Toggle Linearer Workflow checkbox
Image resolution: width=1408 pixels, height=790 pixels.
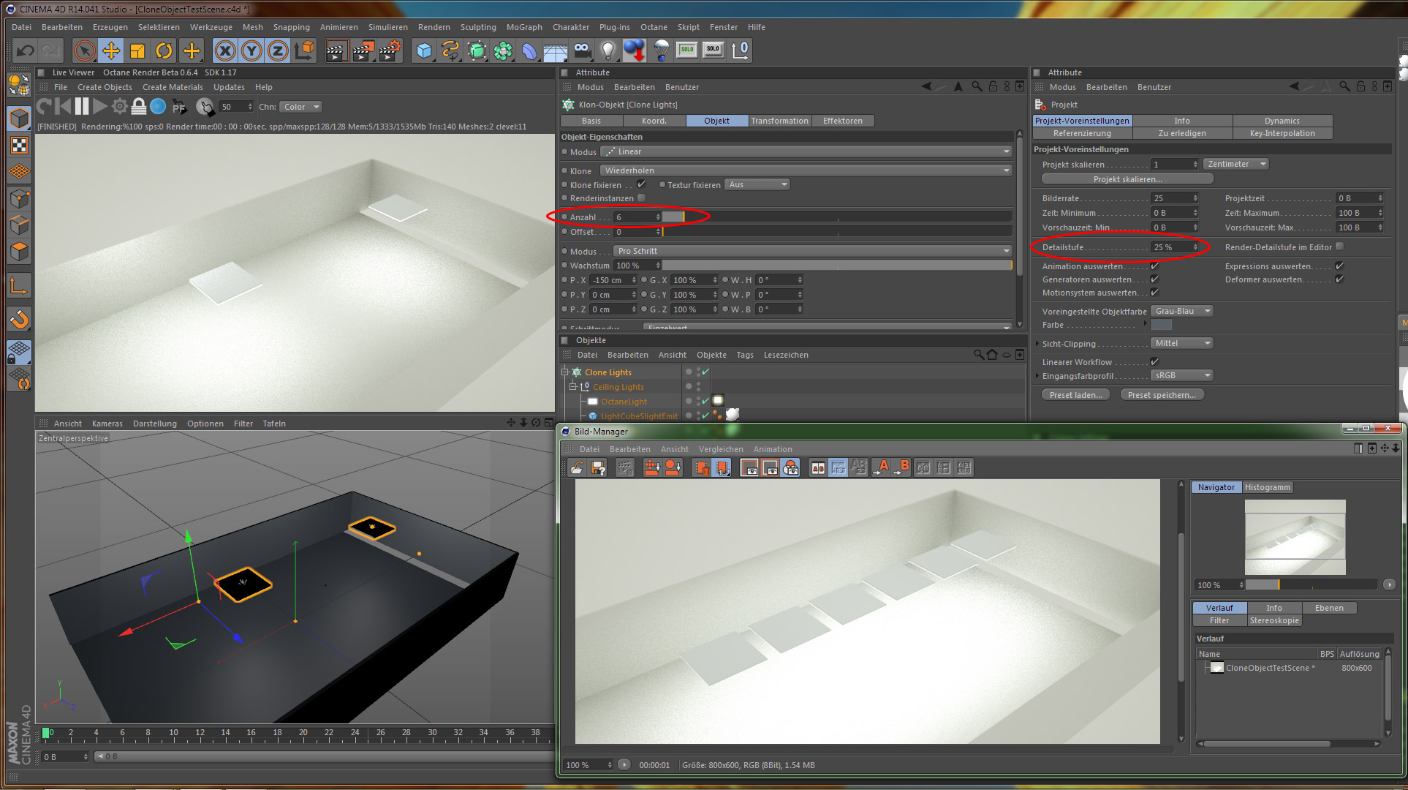pyautogui.click(x=1154, y=362)
